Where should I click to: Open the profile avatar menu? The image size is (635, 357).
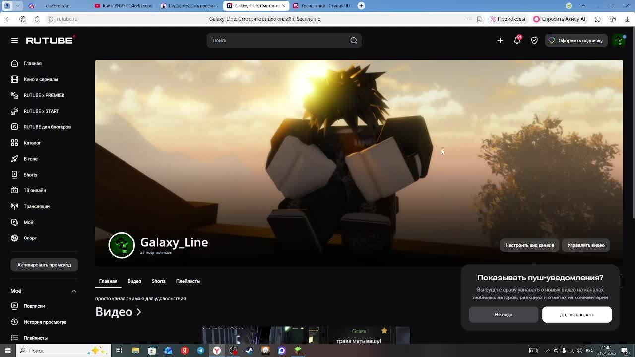click(x=619, y=40)
